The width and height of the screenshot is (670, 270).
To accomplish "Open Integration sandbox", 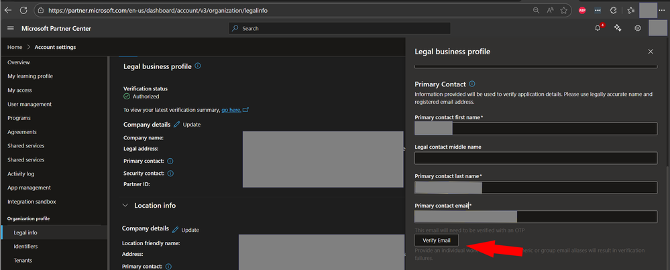I will coord(32,202).
